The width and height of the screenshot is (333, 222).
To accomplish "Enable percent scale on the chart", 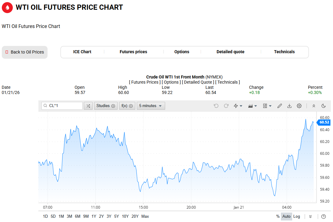I will pos(278,217).
